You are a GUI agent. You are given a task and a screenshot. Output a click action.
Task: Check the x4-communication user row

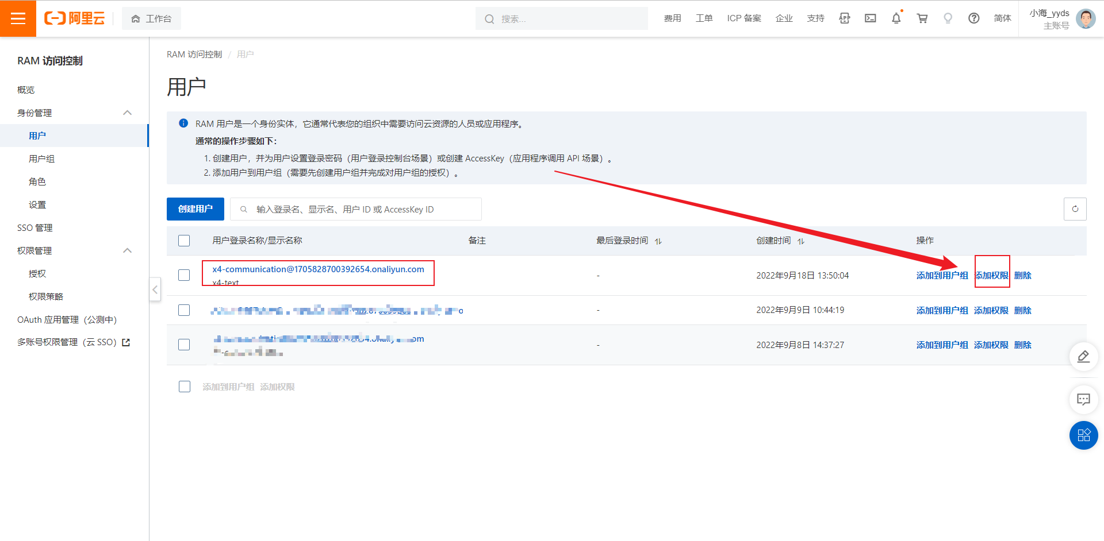point(184,275)
